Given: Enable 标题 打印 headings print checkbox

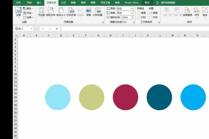Looking at the screenshot, I should coord(151,17).
